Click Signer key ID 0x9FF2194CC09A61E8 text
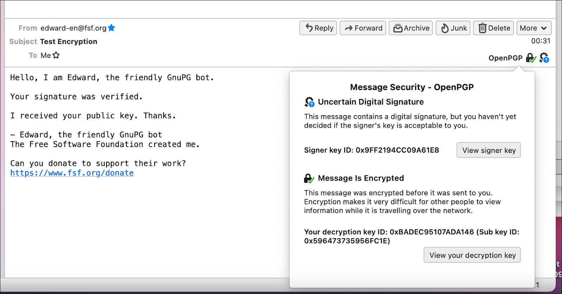This screenshot has height=294, width=562. pyautogui.click(x=372, y=150)
